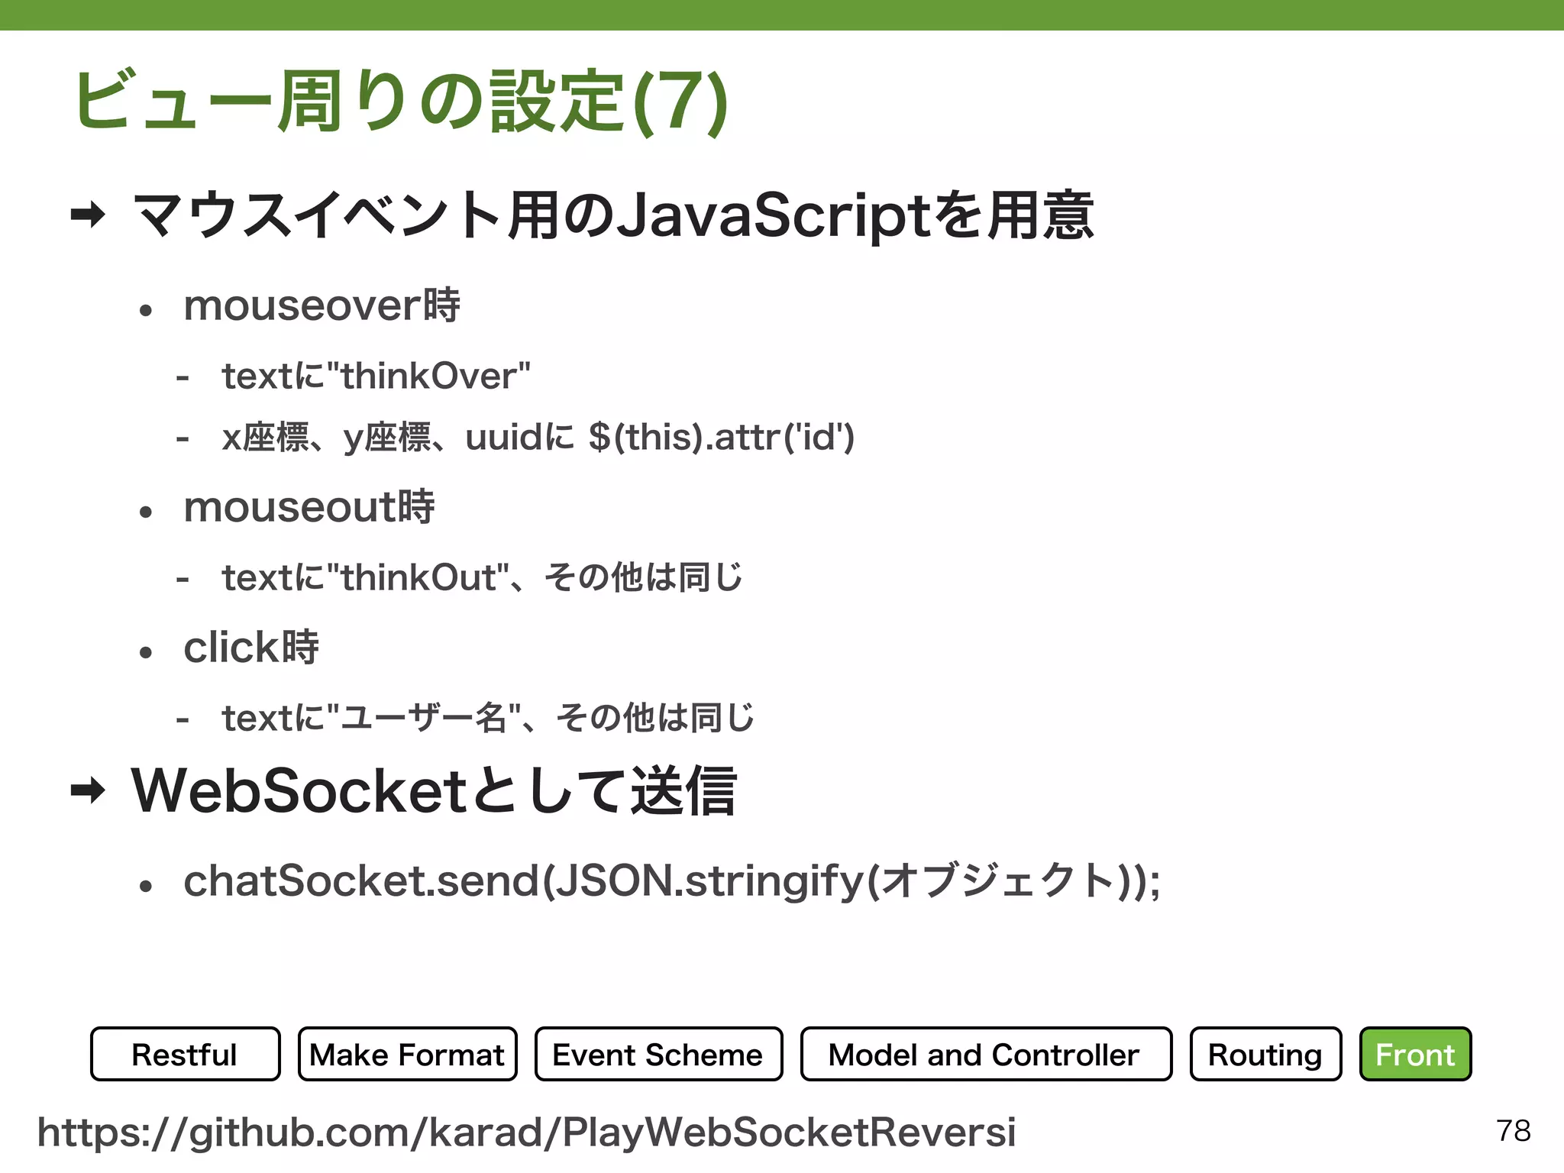
Task: Select the heading マウスイベント用のJavaScriptを用意
Action: (613, 215)
